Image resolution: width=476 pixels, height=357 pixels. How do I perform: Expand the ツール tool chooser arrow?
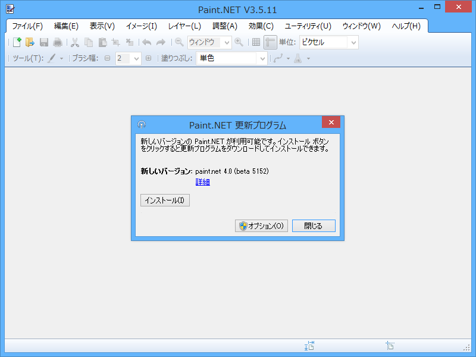[x=61, y=58]
